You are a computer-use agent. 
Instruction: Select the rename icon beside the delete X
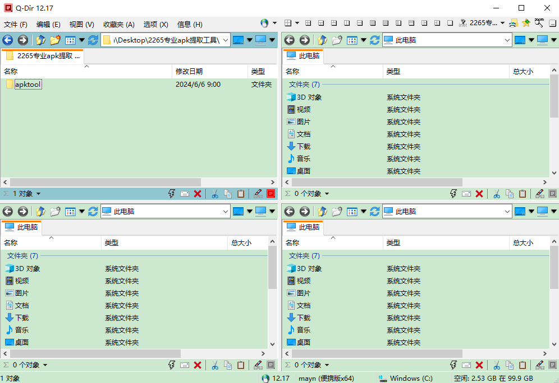click(x=258, y=193)
